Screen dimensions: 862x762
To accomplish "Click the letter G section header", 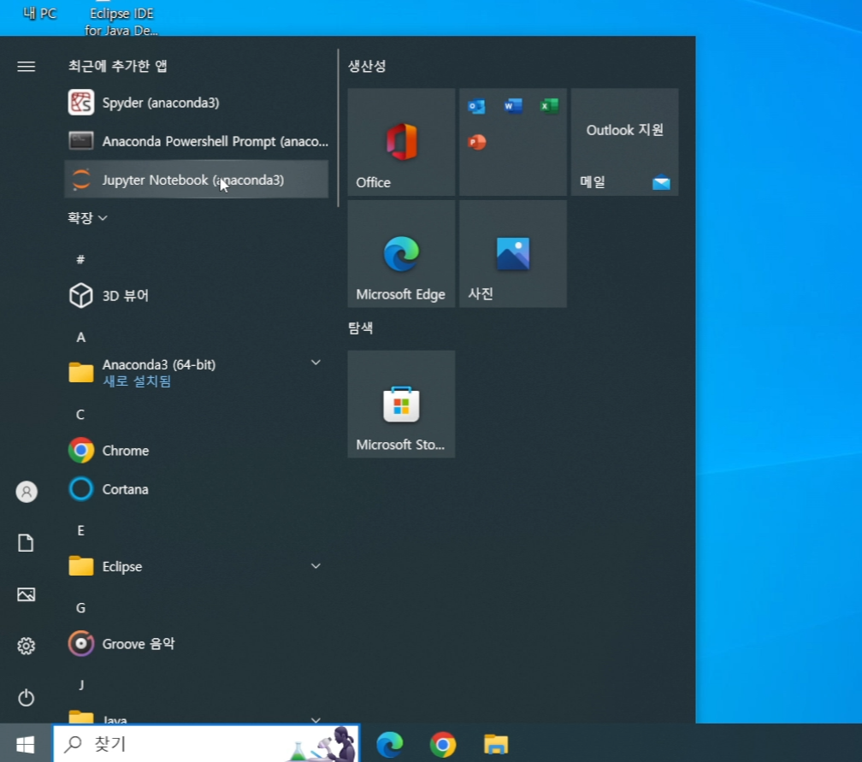I will tap(80, 607).
